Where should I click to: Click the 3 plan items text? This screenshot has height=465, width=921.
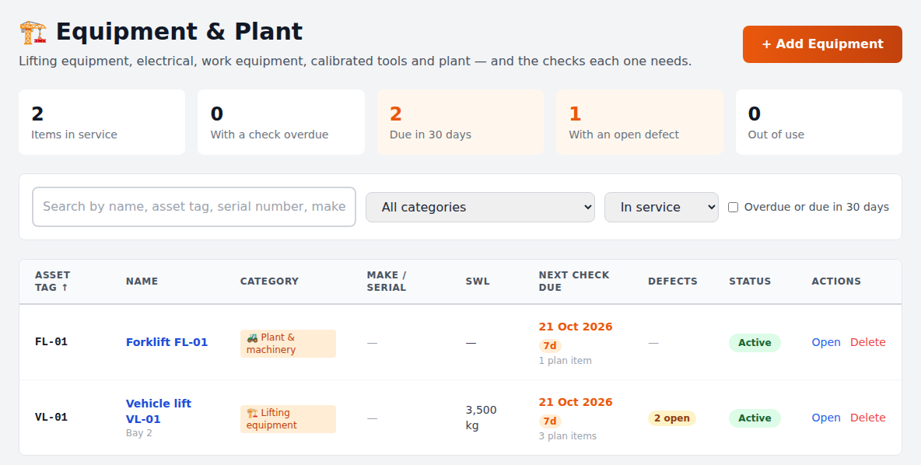[x=567, y=435]
